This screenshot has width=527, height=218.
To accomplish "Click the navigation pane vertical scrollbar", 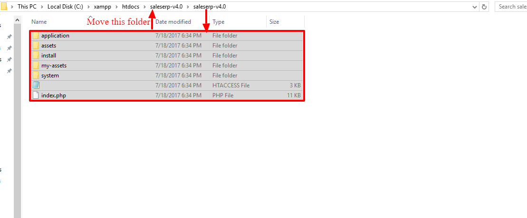I will click(18, 119).
